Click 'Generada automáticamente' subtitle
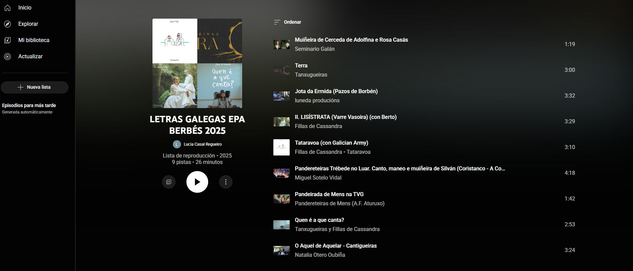 tap(27, 112)
